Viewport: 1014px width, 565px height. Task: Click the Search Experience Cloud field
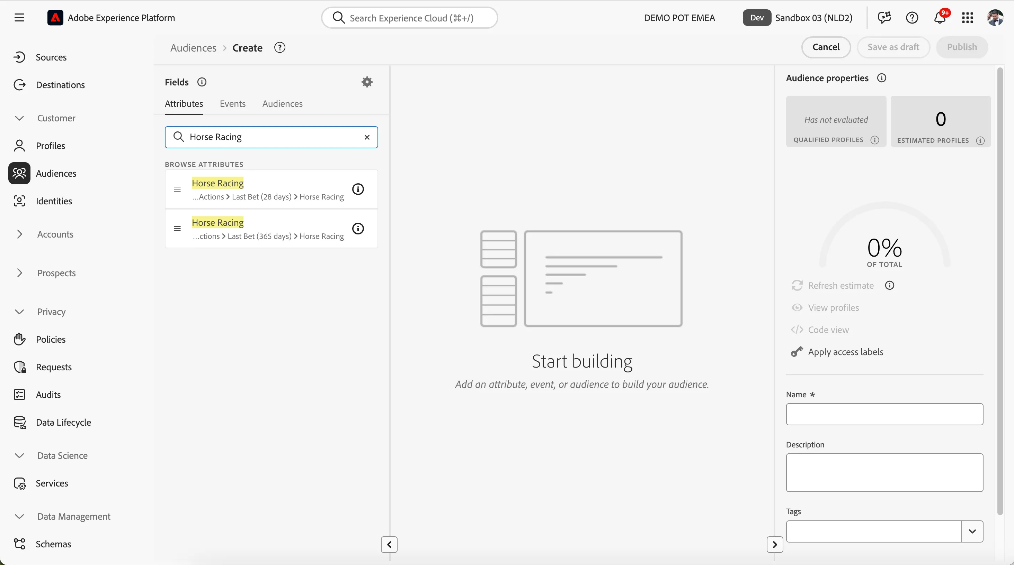409,18
